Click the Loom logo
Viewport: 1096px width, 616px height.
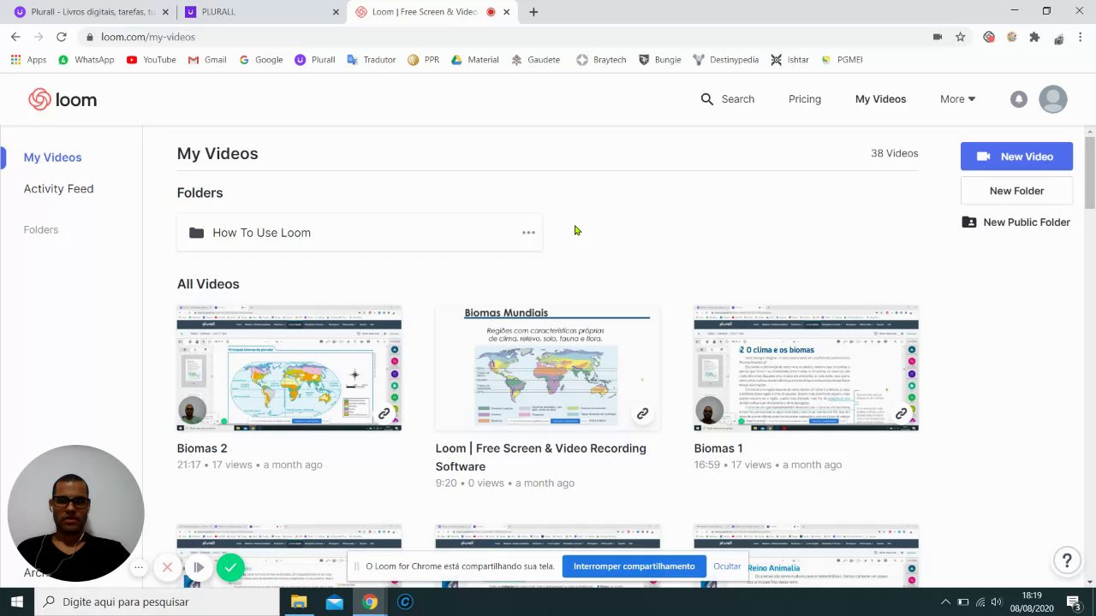point(63,99)
